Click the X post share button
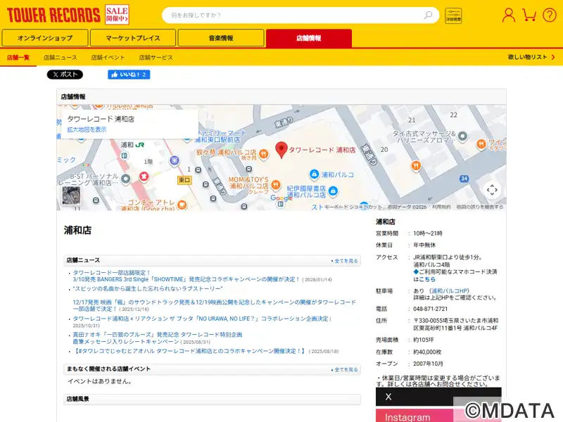 [x=65, y=75]
